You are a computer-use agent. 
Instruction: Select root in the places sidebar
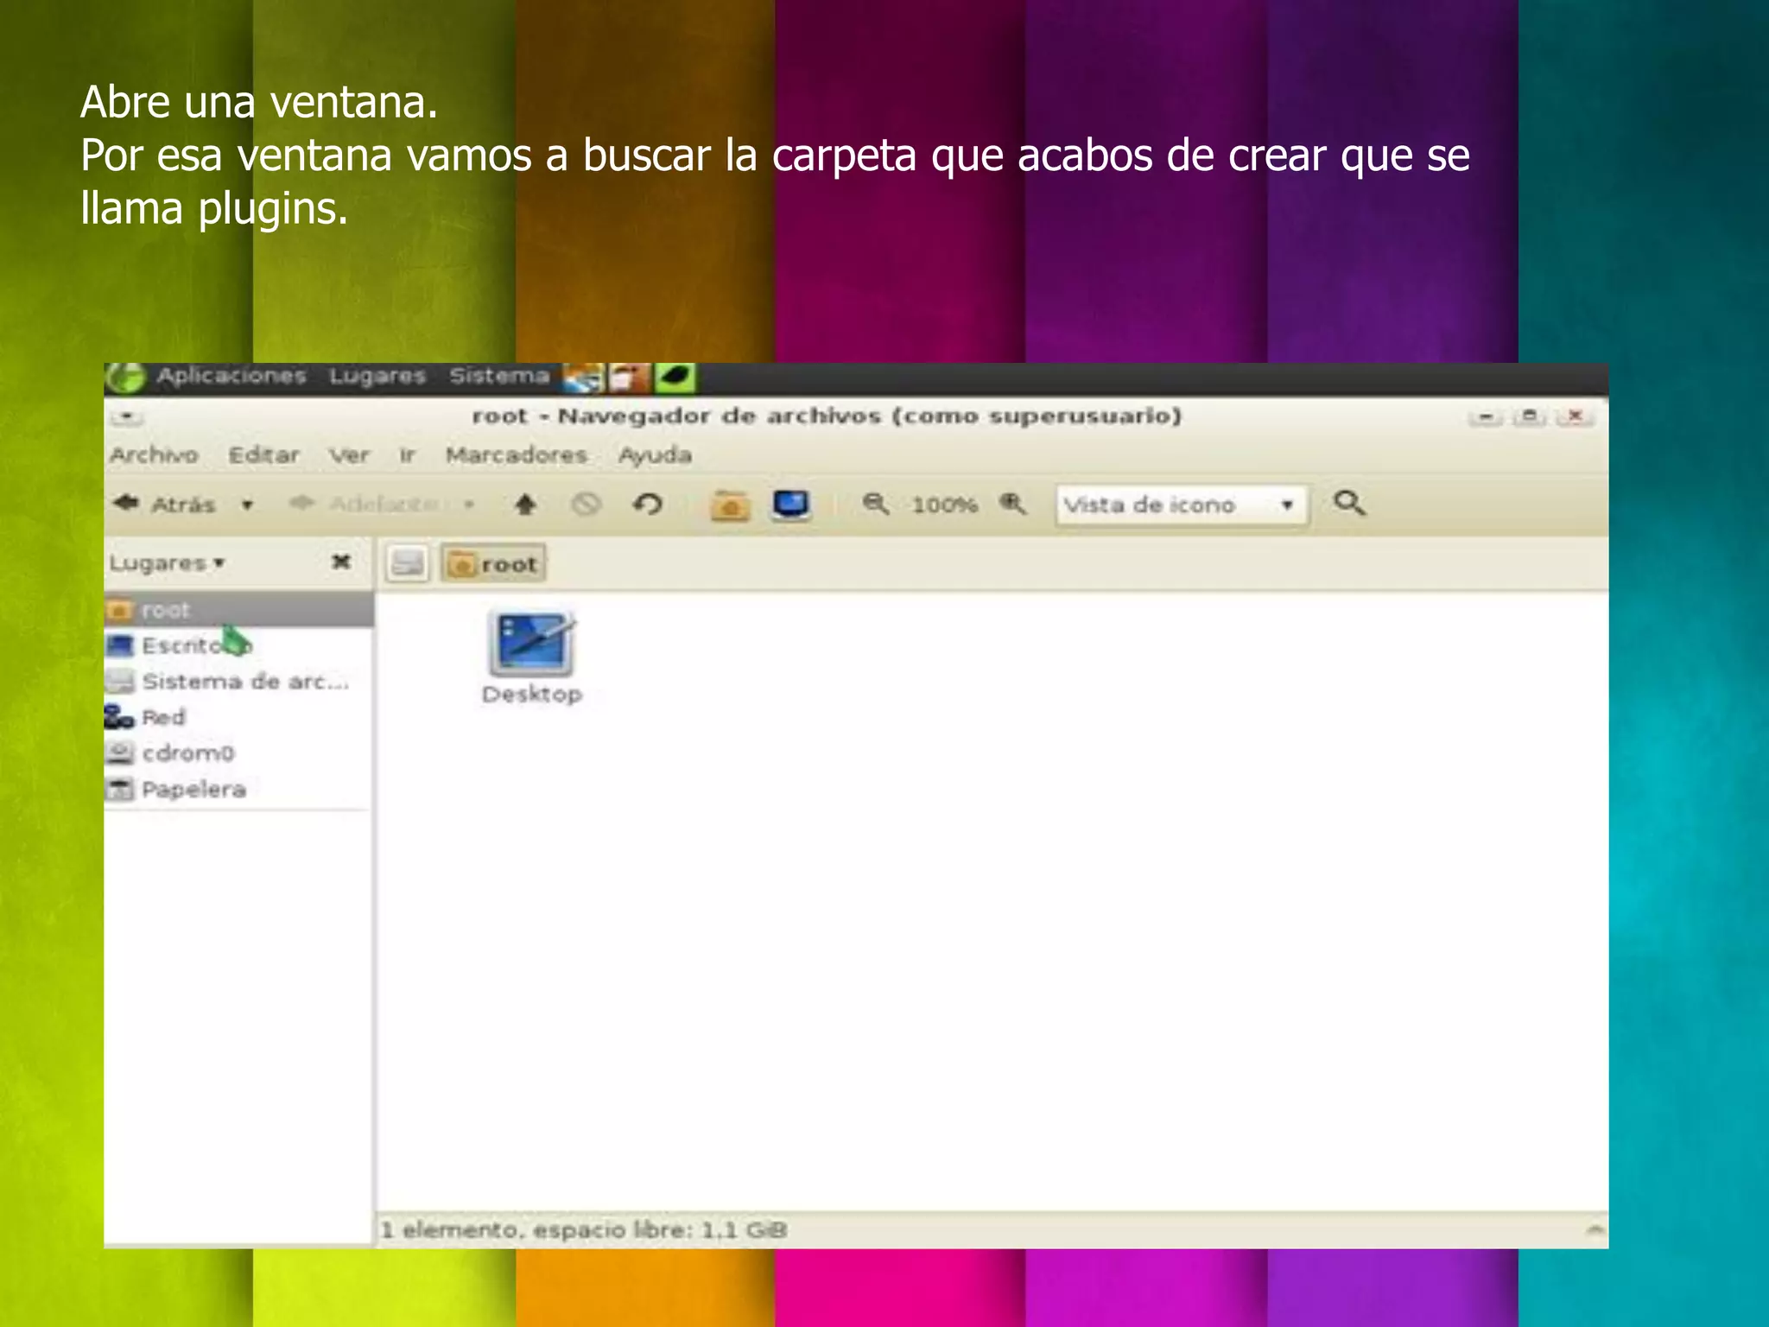coord(238,610)
